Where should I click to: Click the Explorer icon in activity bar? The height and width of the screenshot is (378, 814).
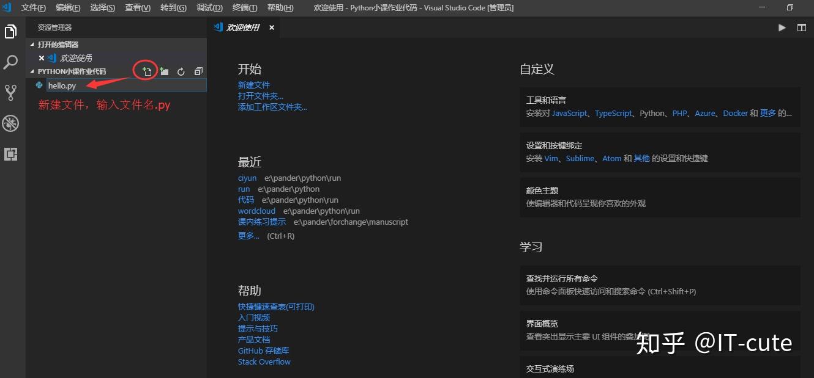(x=10, y=31)
